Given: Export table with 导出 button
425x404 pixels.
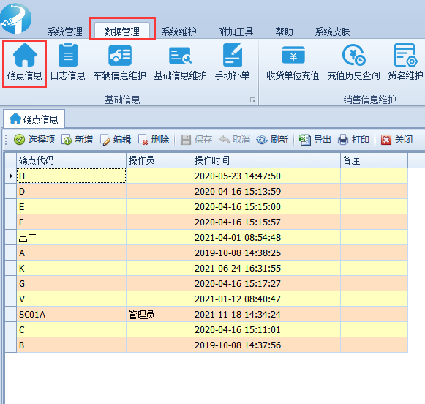Looking at the screenshot, I should coord(315,140).
